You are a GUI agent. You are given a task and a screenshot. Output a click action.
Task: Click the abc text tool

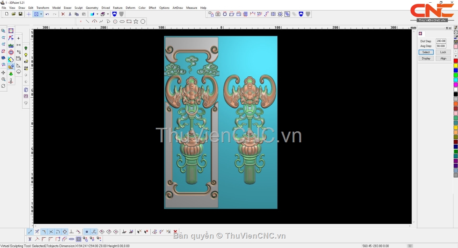point(11,45)
